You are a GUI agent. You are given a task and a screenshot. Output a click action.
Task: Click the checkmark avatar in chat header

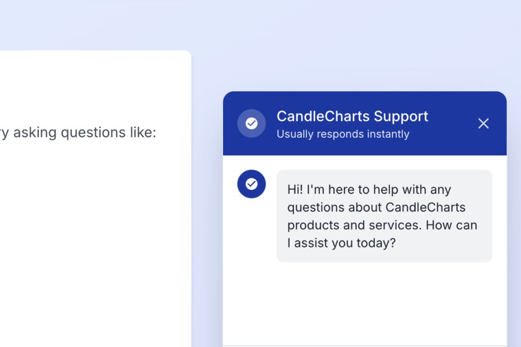point(252,123)
